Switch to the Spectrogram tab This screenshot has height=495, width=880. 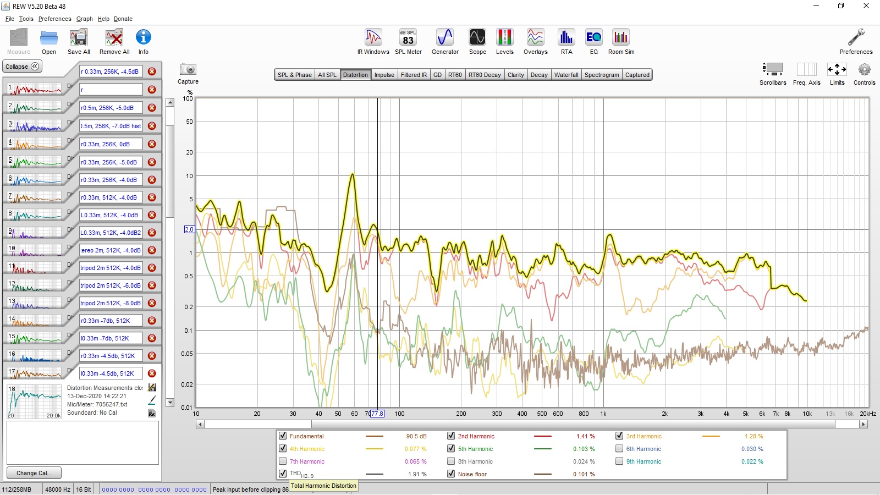[602, 75]
